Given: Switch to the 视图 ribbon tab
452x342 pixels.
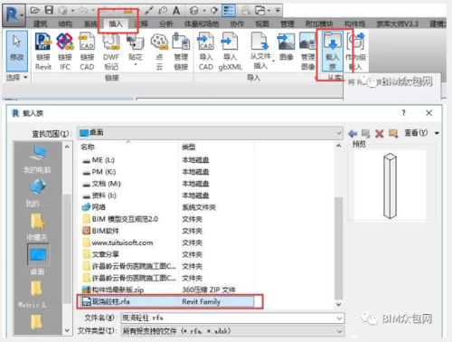Looking at the screenshot, I should tap(262, 24).
